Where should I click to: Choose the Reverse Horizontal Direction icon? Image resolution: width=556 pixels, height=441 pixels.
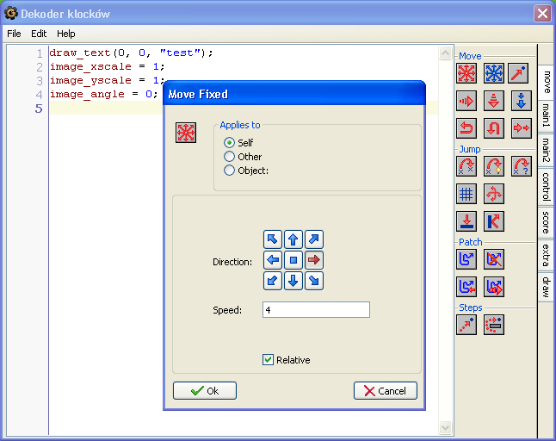pyautogui.click(x=466, y=129)
